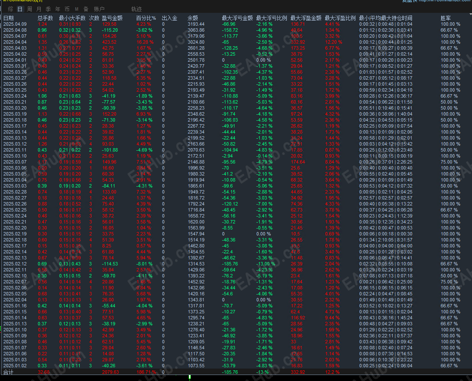Click balance 2601.28 on 2025.04.03
The height and width of the screenshot is (381, 472).
[x=196, y=48]
